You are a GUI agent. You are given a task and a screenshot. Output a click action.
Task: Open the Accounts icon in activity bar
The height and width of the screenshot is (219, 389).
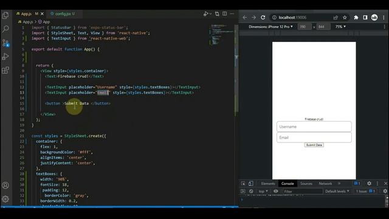pos(5,185)
